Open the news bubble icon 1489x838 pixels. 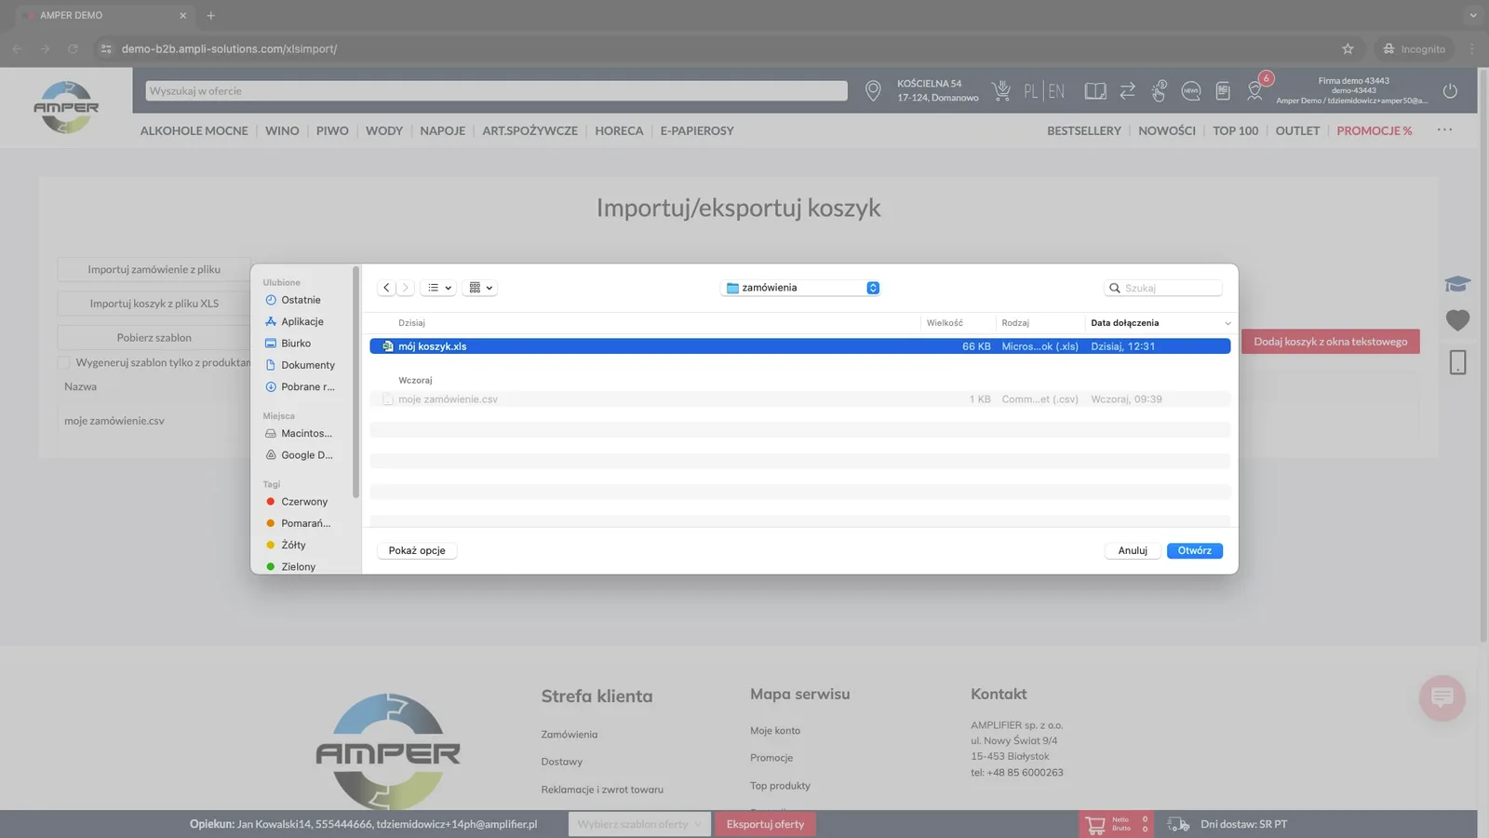[1190, 90]
